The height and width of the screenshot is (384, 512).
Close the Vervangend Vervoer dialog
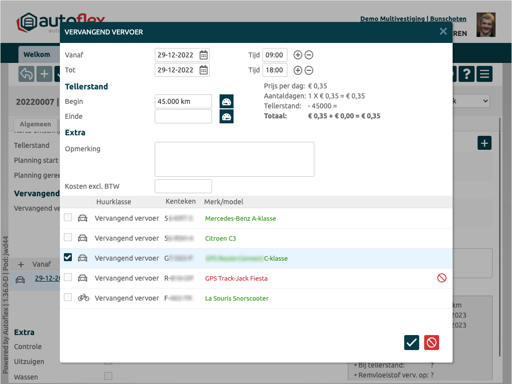coord(443,31)
